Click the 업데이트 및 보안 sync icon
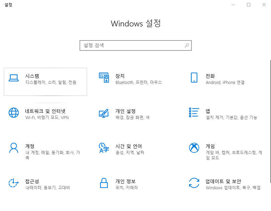The height and width of the screenshot is (211, 271). (194, 183)
